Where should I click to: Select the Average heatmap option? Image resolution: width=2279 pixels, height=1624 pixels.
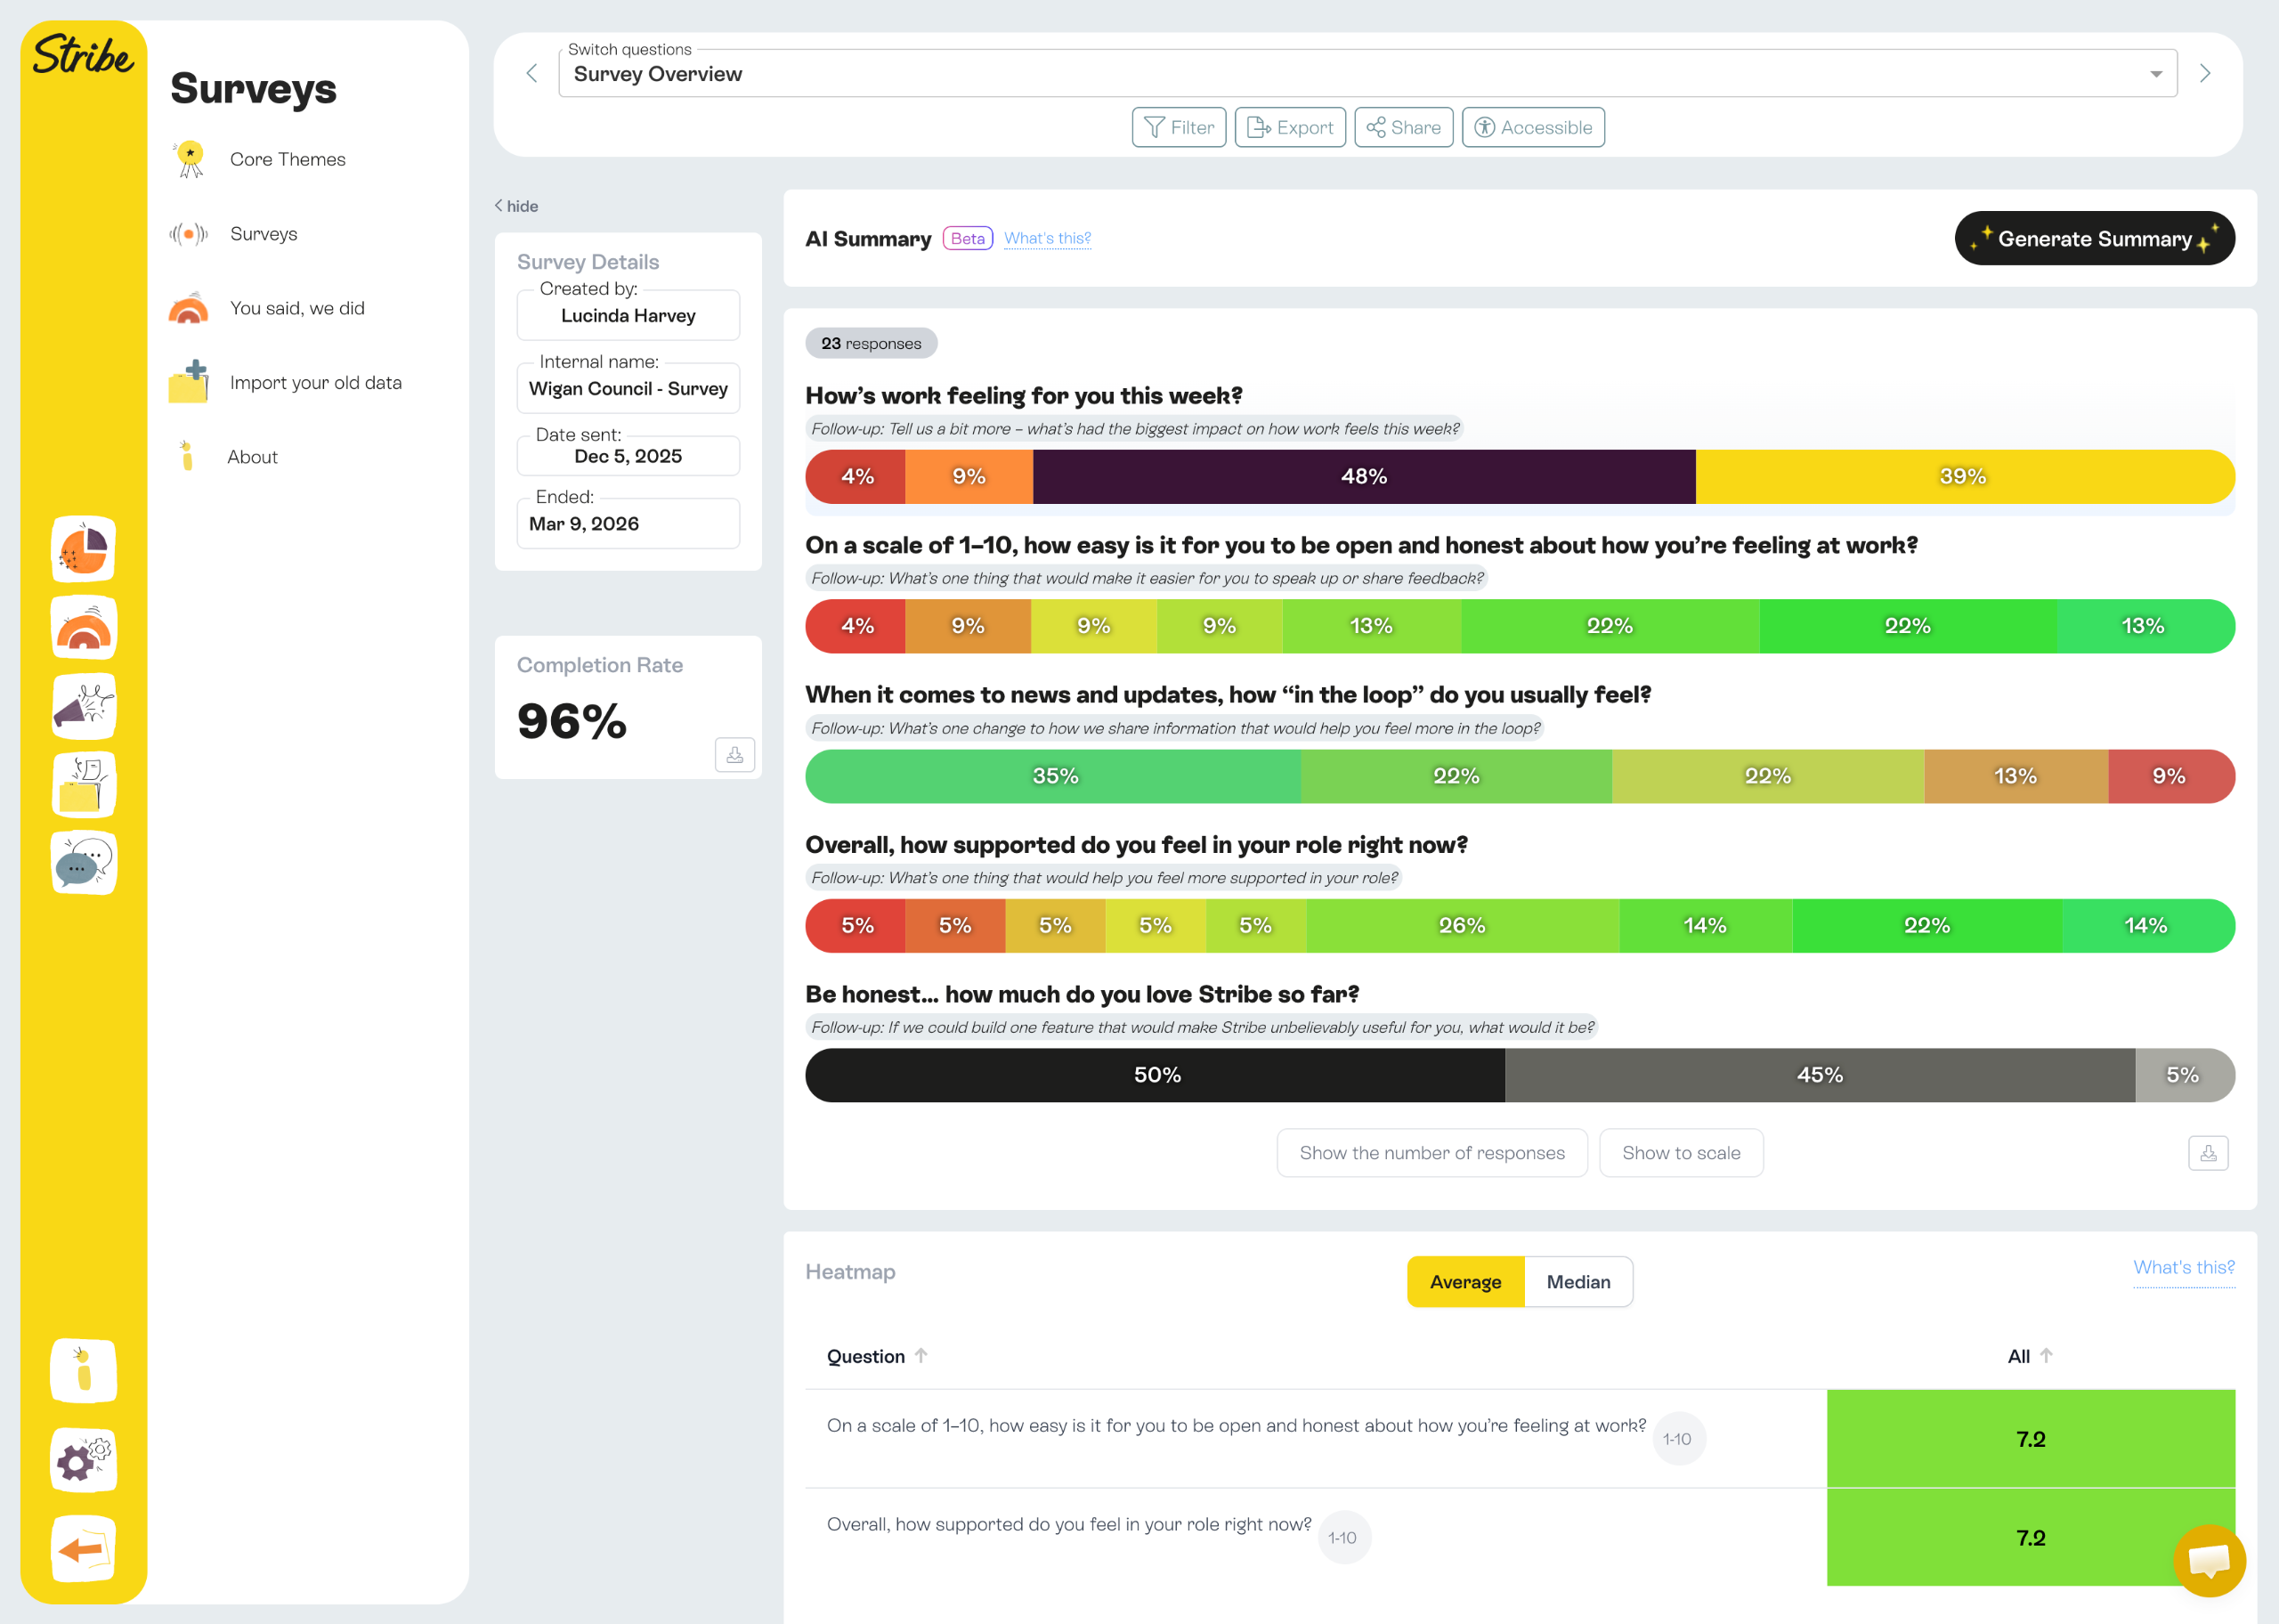(x=1464, y=1282)
